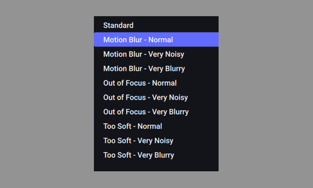Choose Motion Blur - Normal
This screenshot has height=188, width=313.
pos(156,40)
